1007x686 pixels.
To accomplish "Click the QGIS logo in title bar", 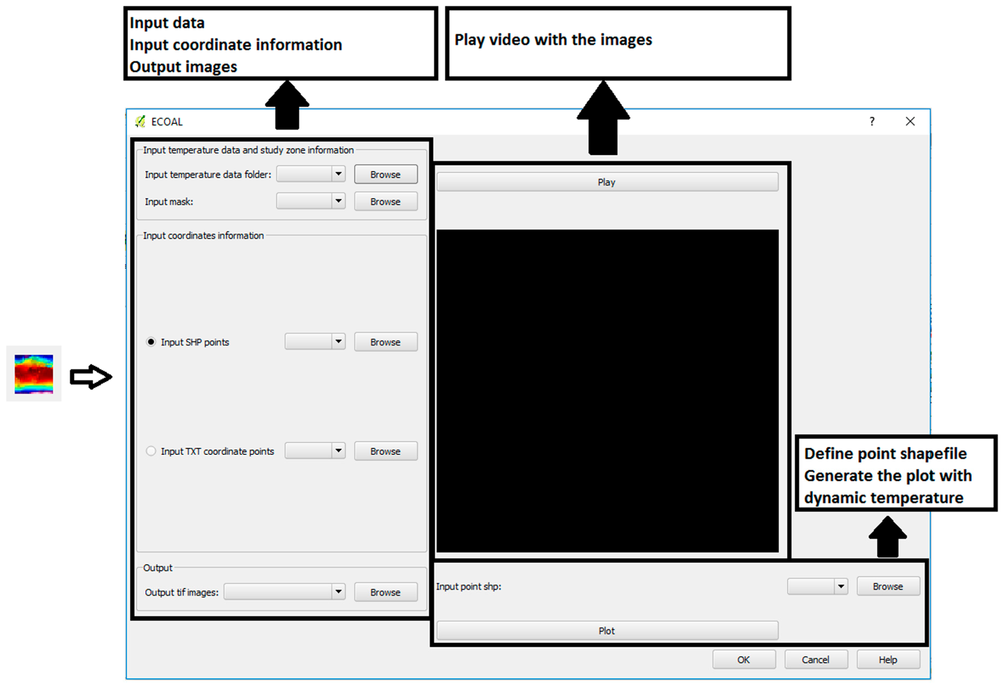I will pyautogui.click(x=140, y=122).
